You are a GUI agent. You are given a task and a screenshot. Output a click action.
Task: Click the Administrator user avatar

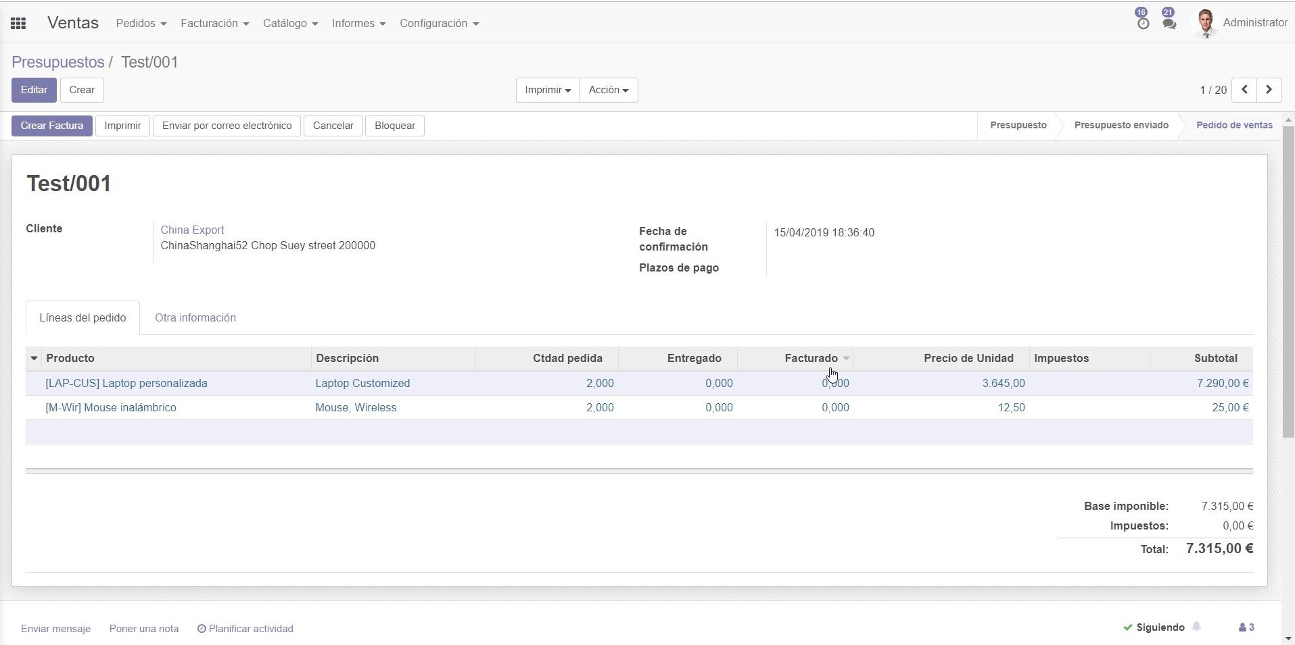tap(1205, 23)
